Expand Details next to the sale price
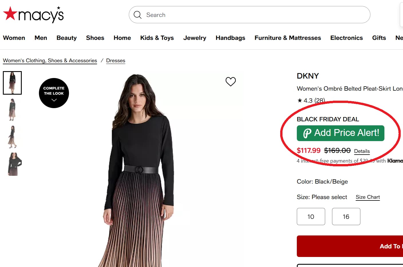Viewport: 403px width, 267px height. [x=362, y=151]
